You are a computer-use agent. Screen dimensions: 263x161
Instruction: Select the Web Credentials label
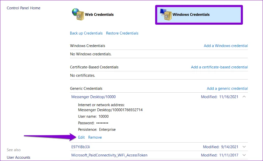click(99, 14)
